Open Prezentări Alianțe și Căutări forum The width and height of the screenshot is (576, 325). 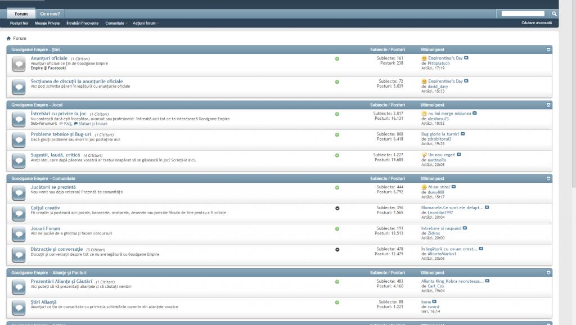click(61, 281)
